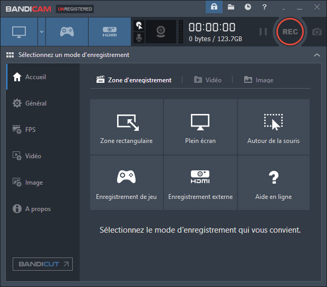The image size is (327, 287).
Task: Click the BANDICAM logo
Action: pyautogui.click(x=28, y=9)
